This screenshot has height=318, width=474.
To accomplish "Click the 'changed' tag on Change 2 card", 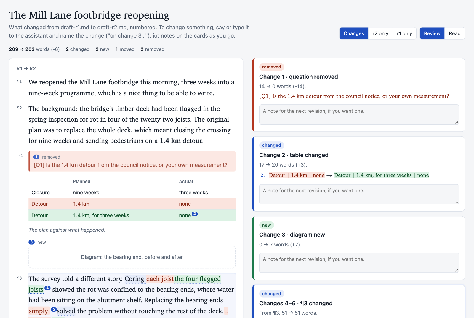I will pyautogui.click(x=271, y=145).
